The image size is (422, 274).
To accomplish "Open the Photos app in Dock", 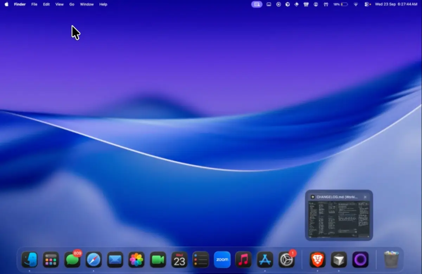I will [136, 260].
